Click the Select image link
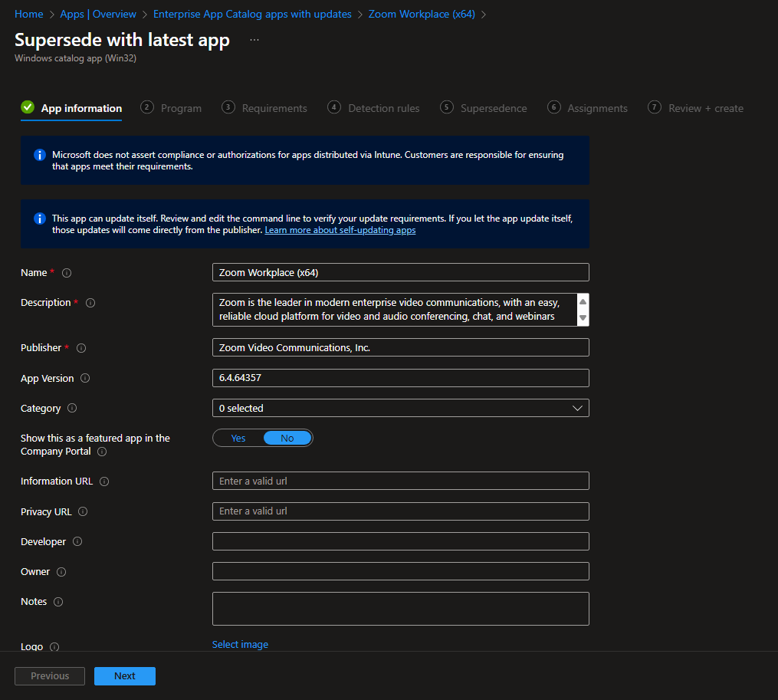Image resolution: width=778 pixels, height=700 pixels. (240, 644)
